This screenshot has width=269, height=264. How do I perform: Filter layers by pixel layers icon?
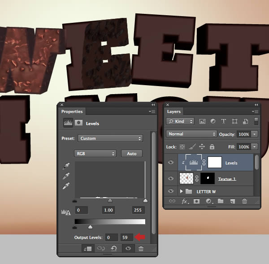[x=203, y=121]
